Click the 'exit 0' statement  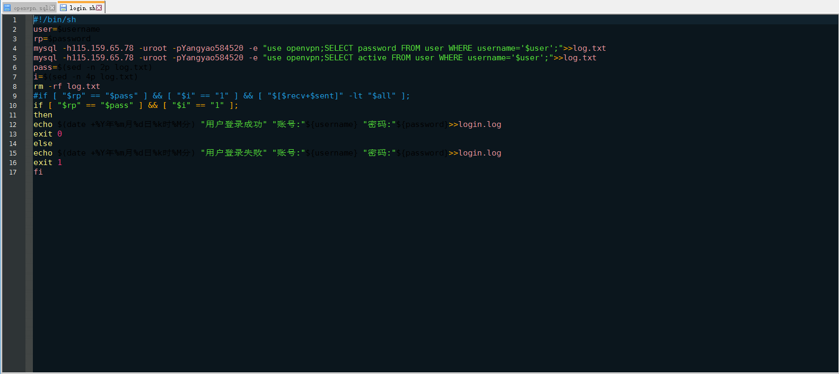pos(47,134)
